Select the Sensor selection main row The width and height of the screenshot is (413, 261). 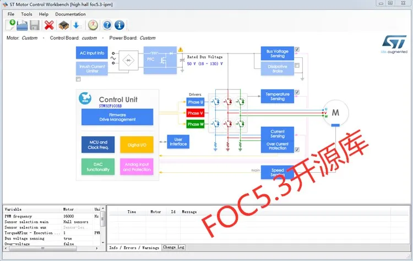[52, 222]
